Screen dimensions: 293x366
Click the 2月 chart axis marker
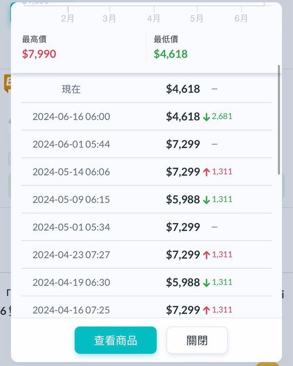click(x=67, y=18)
